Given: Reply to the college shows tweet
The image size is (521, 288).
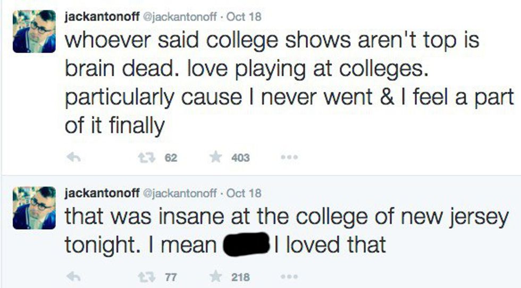Looking at the screenshot, I should click(x=74, y=158).
